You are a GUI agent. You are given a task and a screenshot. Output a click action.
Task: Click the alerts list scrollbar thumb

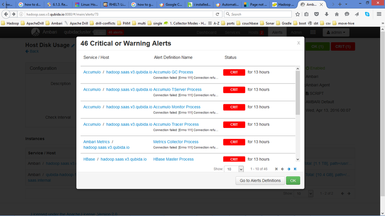298,93
